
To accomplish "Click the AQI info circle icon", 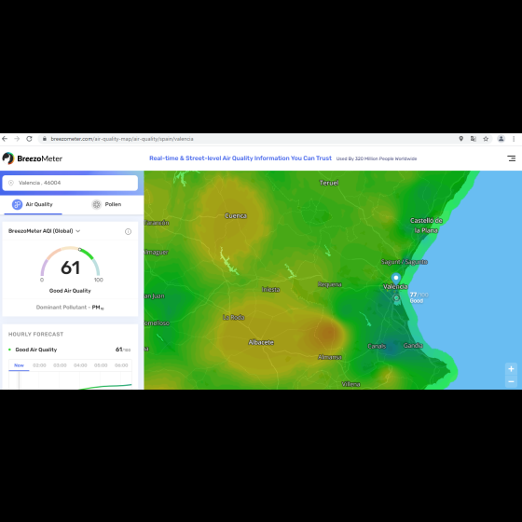I will [x=129, y=231].
